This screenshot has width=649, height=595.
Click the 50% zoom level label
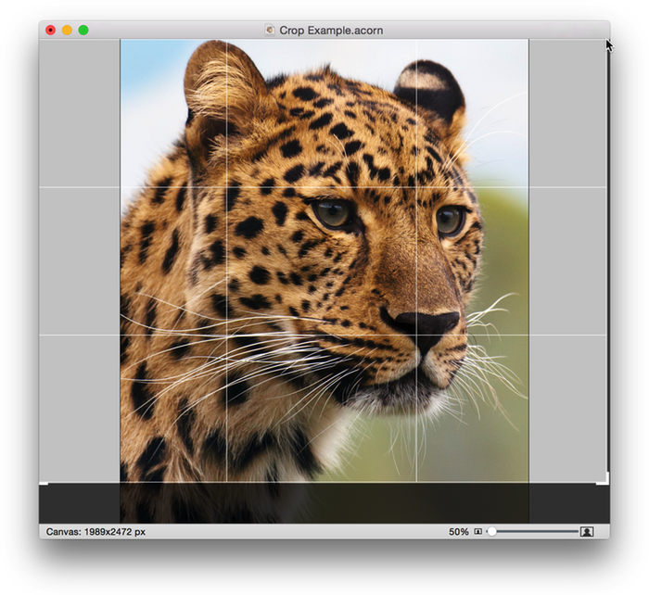coord(458,532)
